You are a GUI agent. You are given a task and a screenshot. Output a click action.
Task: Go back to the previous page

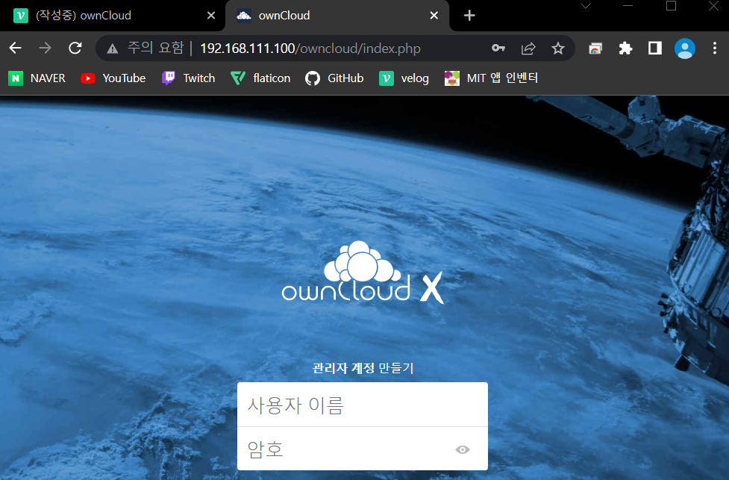click(16, 48)
